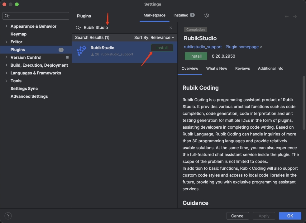
Task: Navigate forward with the right arrow
Action: [295, 17]
